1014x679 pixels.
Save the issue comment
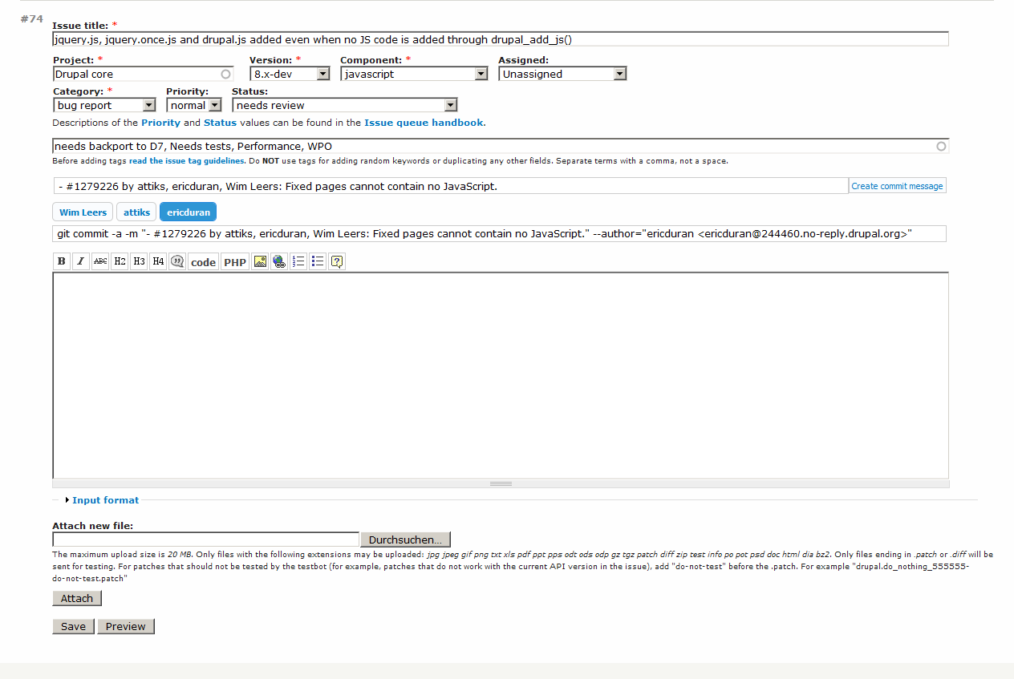tap(73, 626)
